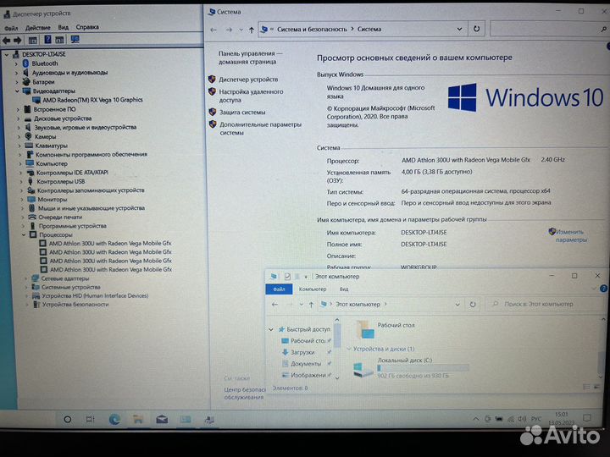The height and width of the screenshot is (457, 610).
Task: Open address bar dropdown in System window
Action: pos(459,29)
